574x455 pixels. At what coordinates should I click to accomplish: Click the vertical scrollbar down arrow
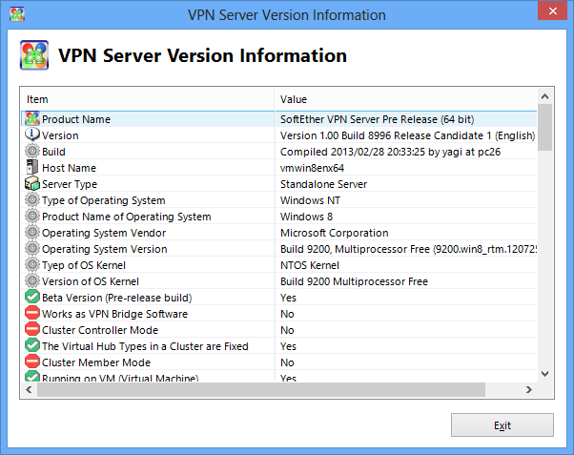tap(544, 374)
